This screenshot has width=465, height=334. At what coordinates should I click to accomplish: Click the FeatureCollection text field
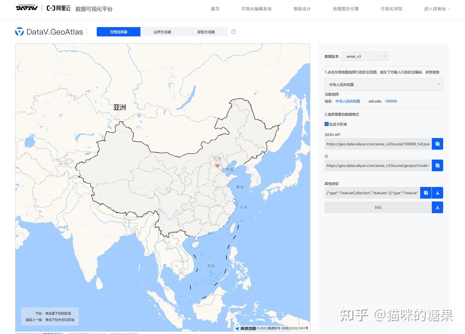click(372, 193)
